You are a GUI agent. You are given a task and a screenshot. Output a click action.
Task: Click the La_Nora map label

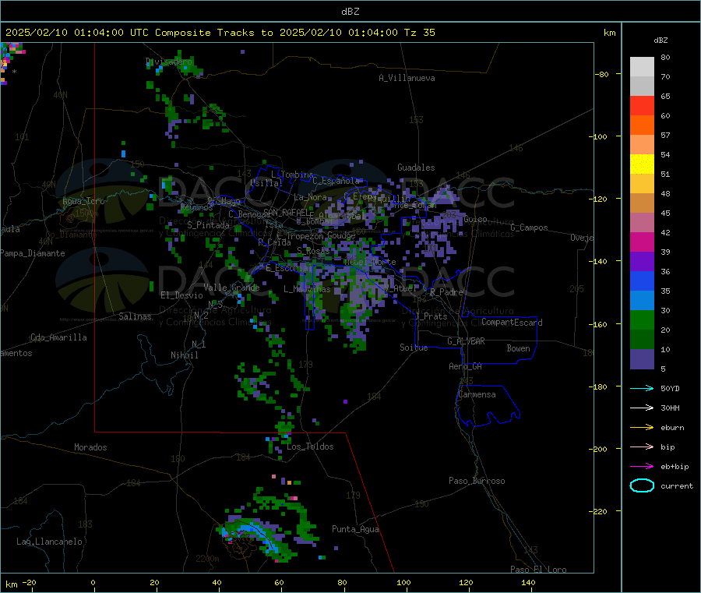(310, 197)
